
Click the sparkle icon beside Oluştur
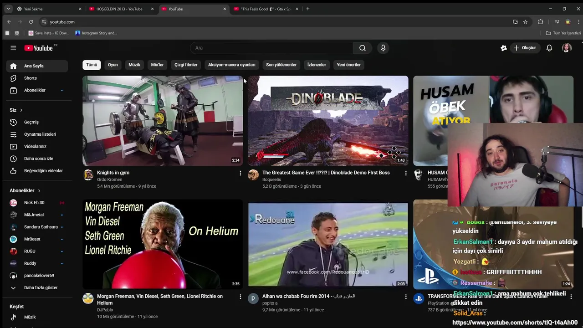tap(503, 48)
